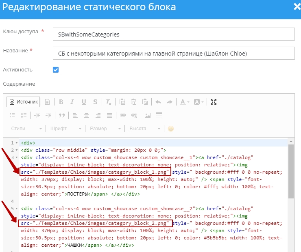Collapse code fold arrow on line 1
Image resolution: width=301 pixels, height=252 pixels.
click(16, 143)
